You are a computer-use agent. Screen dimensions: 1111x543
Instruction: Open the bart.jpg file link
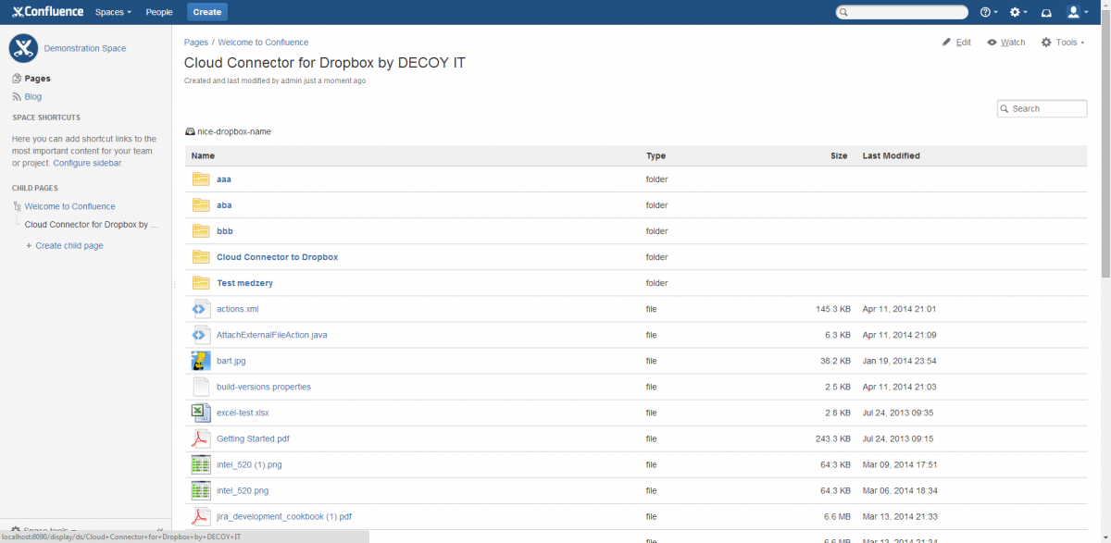(231, 361)
